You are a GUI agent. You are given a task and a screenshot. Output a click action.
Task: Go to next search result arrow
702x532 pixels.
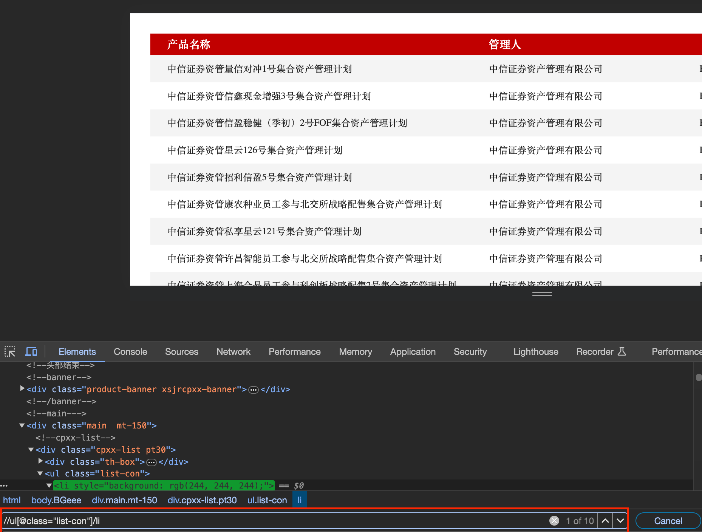tap(620, 521)
